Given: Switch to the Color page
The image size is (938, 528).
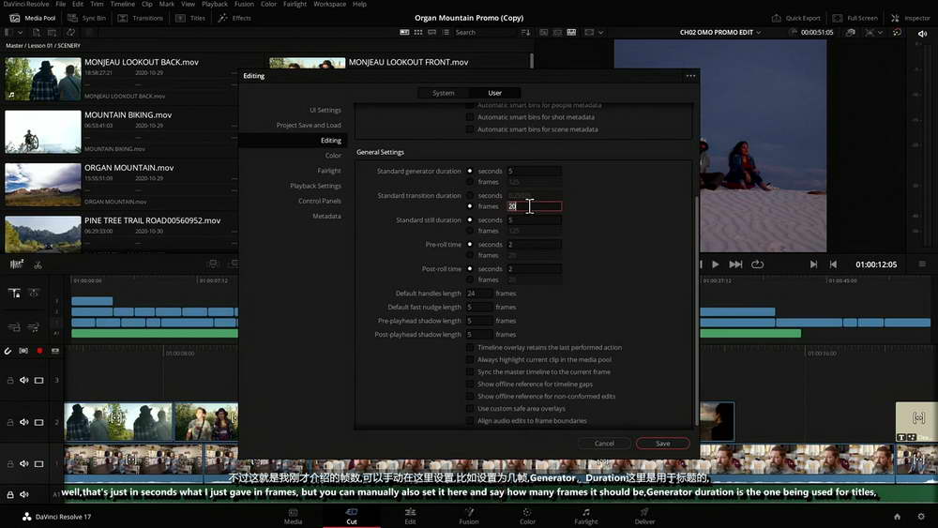Looking at the screenshot, I should click(x=527, y=516).
